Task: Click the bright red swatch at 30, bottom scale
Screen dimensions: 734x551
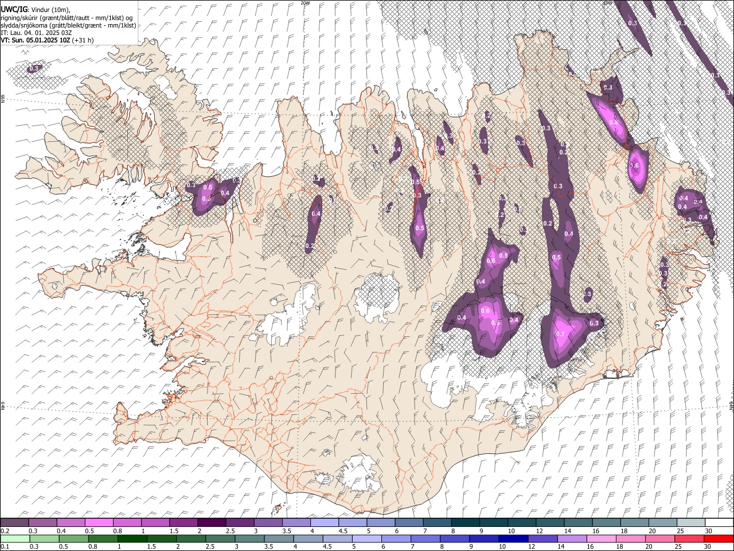Action: click(719, 538)
